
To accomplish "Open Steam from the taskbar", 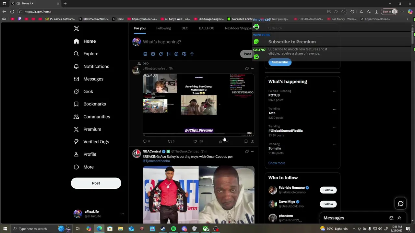I will tap(163, 229).
